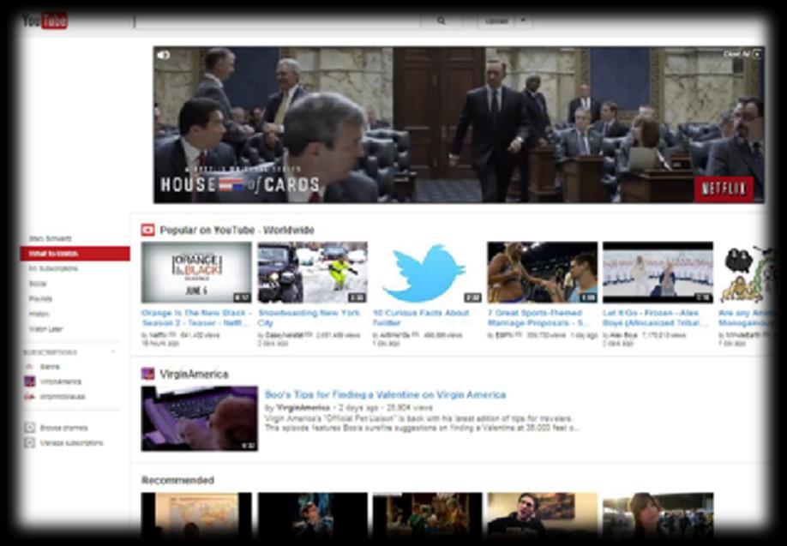
Task: Click the Upload button
Action: click(x=496, y=21)
